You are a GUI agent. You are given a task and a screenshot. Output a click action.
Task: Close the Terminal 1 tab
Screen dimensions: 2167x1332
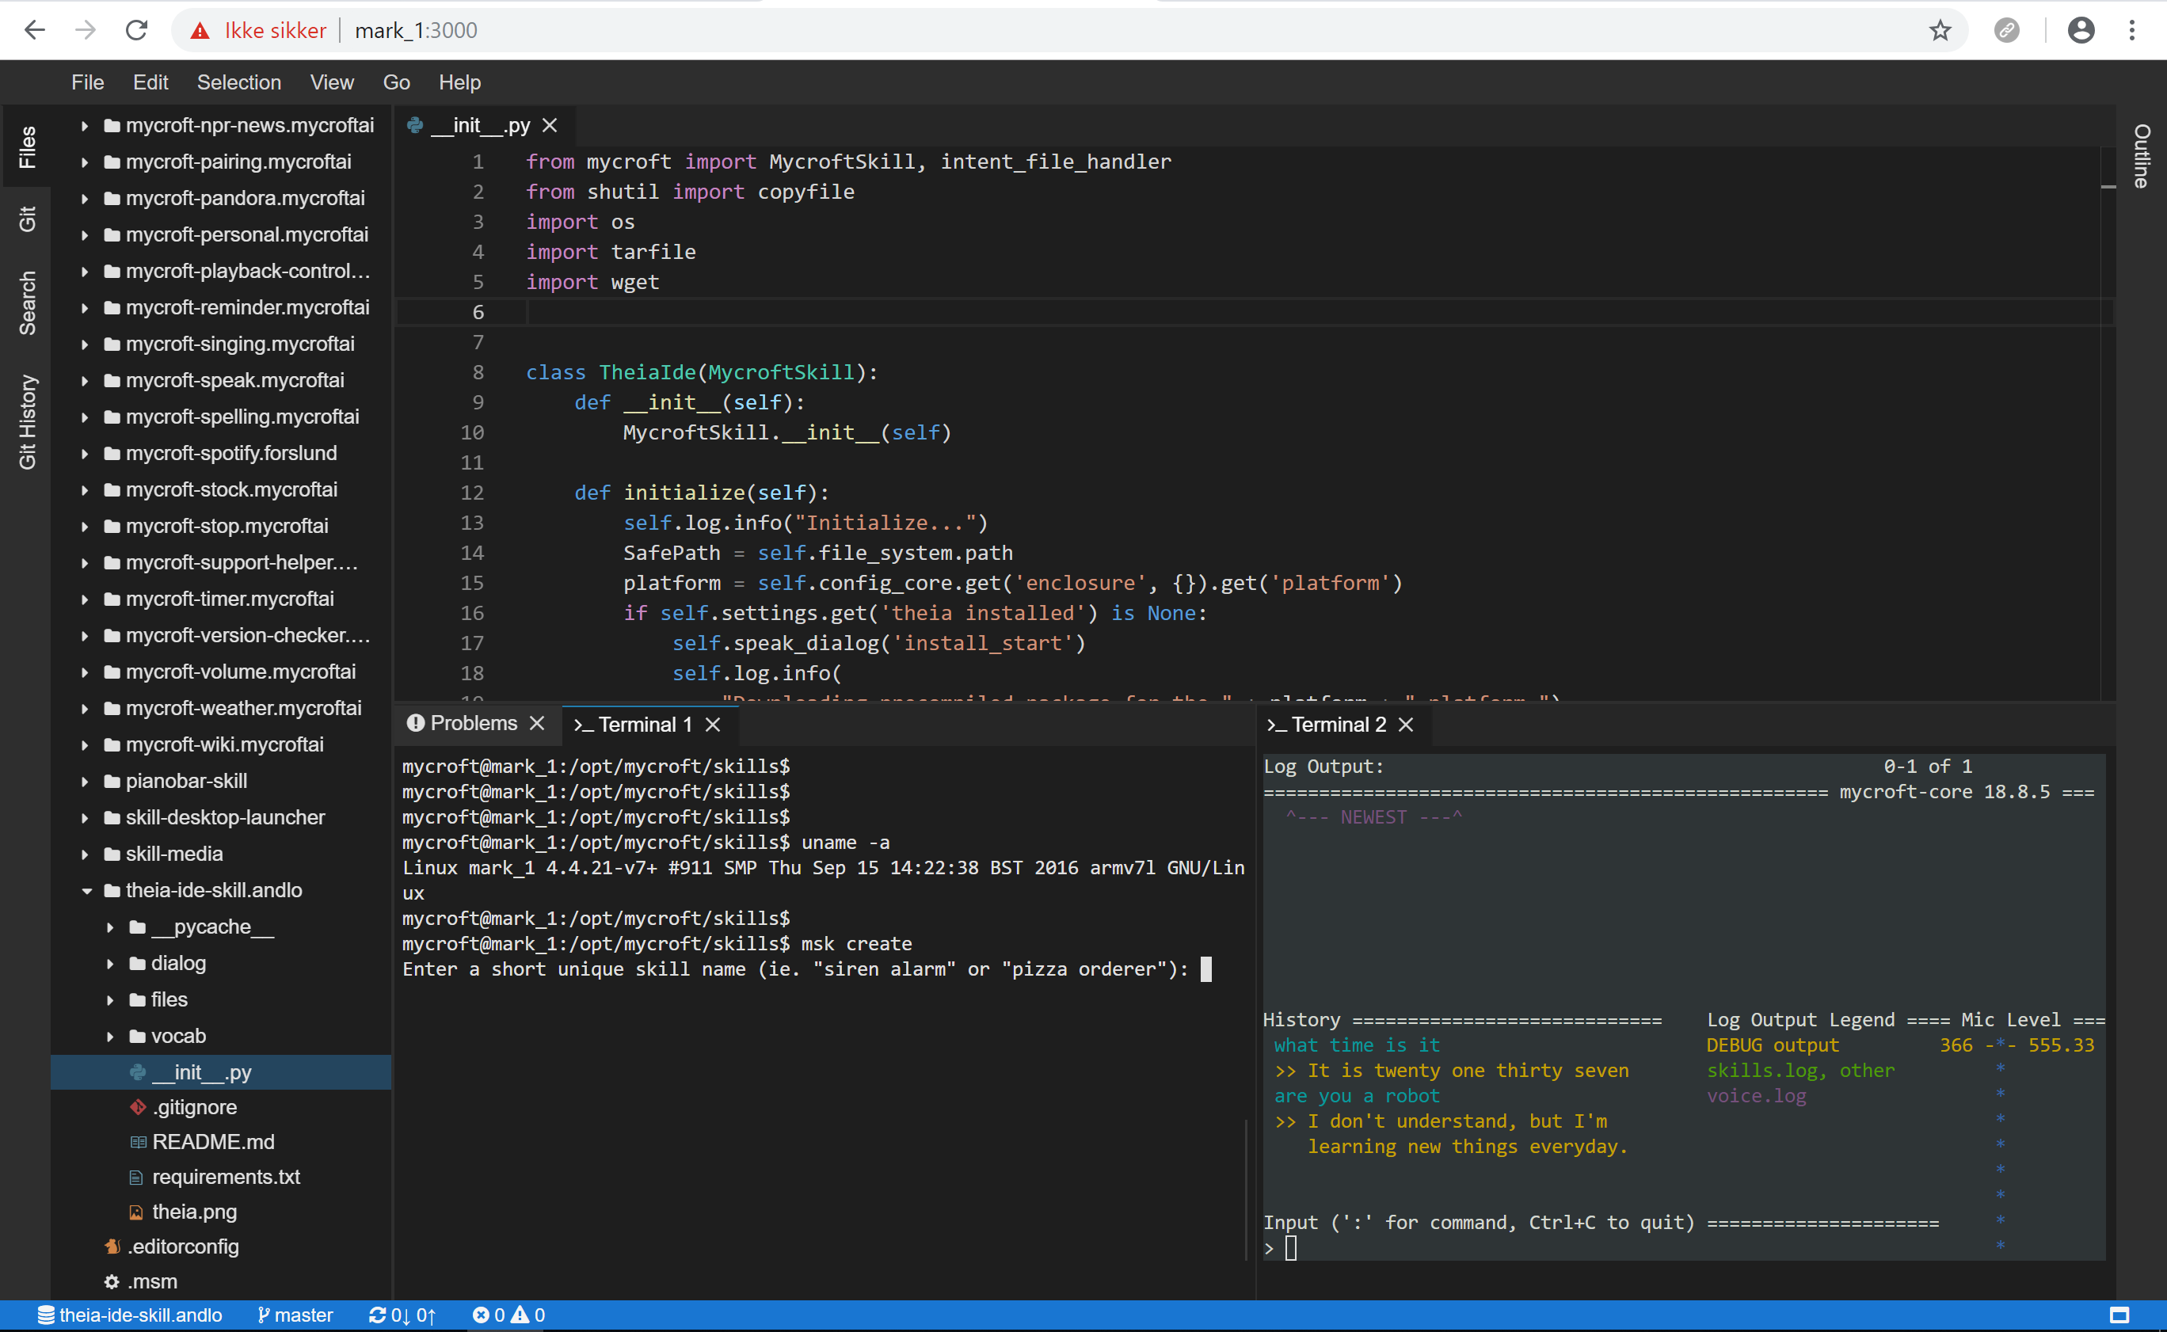714,725
